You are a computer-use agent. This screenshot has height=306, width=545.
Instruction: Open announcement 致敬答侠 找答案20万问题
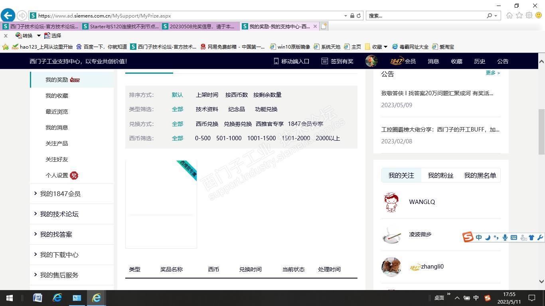(437, 93)
